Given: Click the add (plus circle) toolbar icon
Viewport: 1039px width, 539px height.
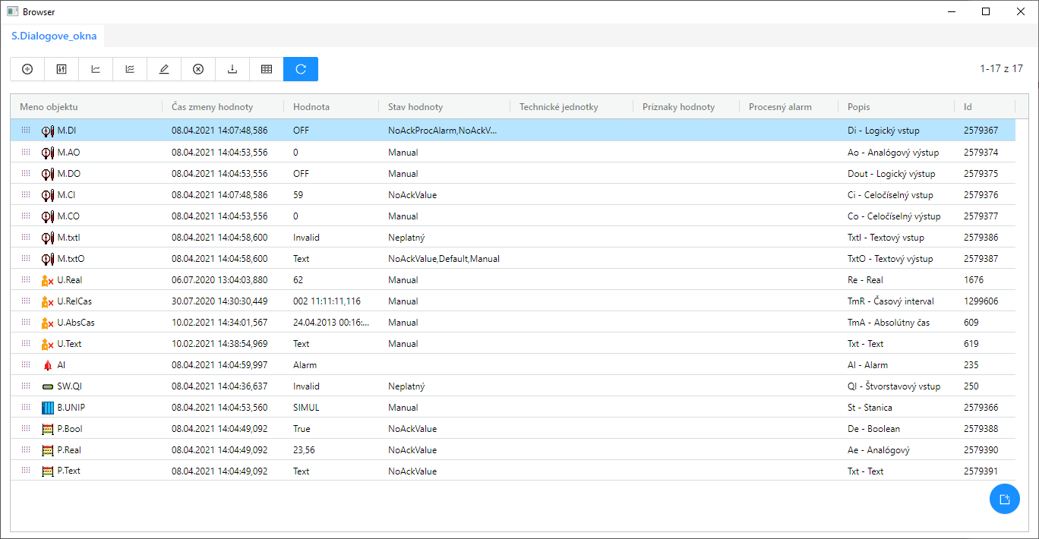Looking at the screenshot, I should [x=27, y=69].
